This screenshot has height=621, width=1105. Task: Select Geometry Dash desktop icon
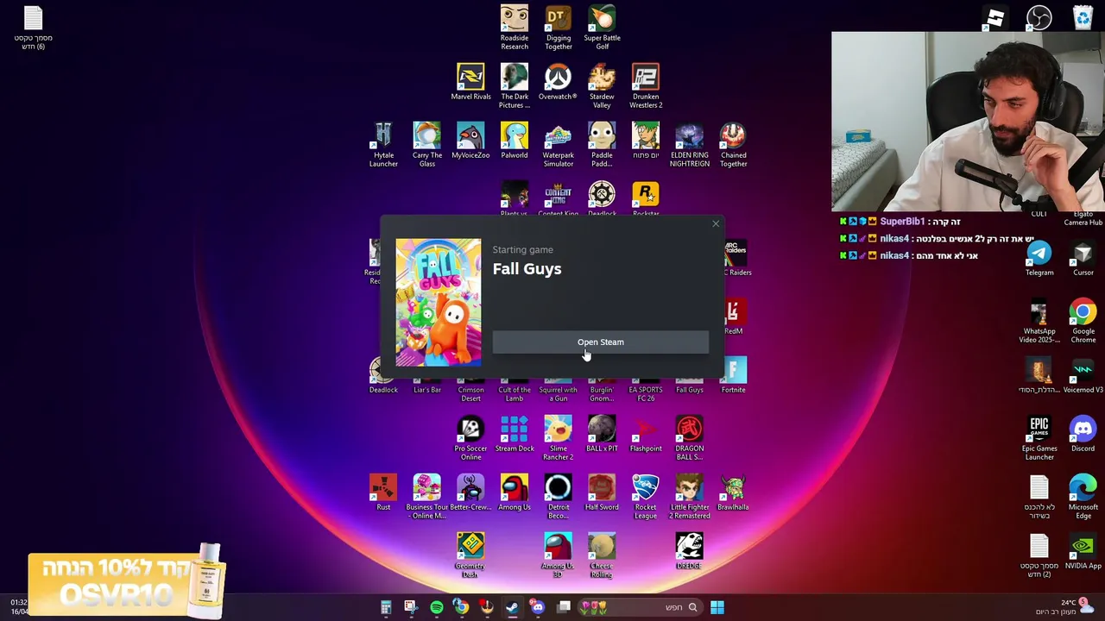pyautogui.click(x=470, y=555)
